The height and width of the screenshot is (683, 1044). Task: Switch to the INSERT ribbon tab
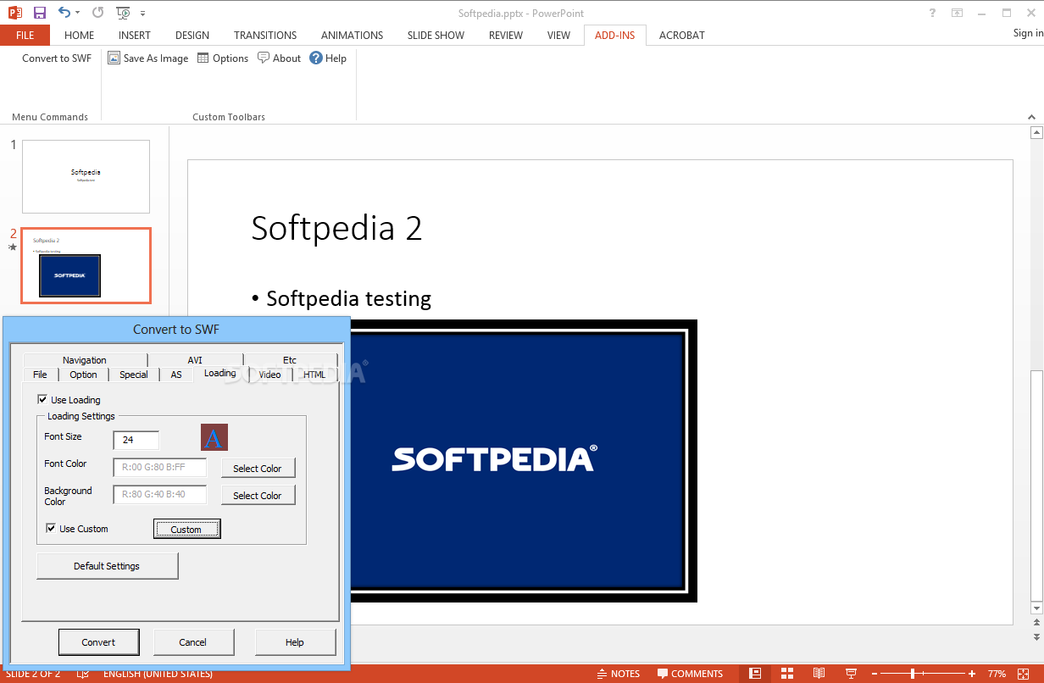135,36
